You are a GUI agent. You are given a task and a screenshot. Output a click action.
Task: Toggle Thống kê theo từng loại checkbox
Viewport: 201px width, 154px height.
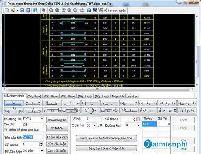tap(6, 129)
